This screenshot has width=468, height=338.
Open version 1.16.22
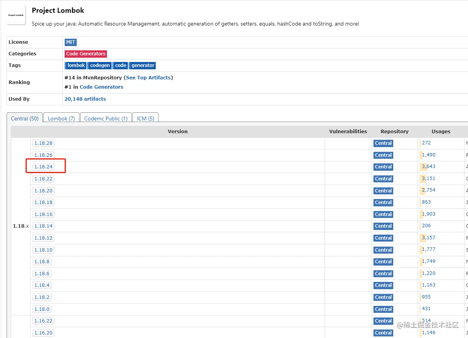pos(43,321)
